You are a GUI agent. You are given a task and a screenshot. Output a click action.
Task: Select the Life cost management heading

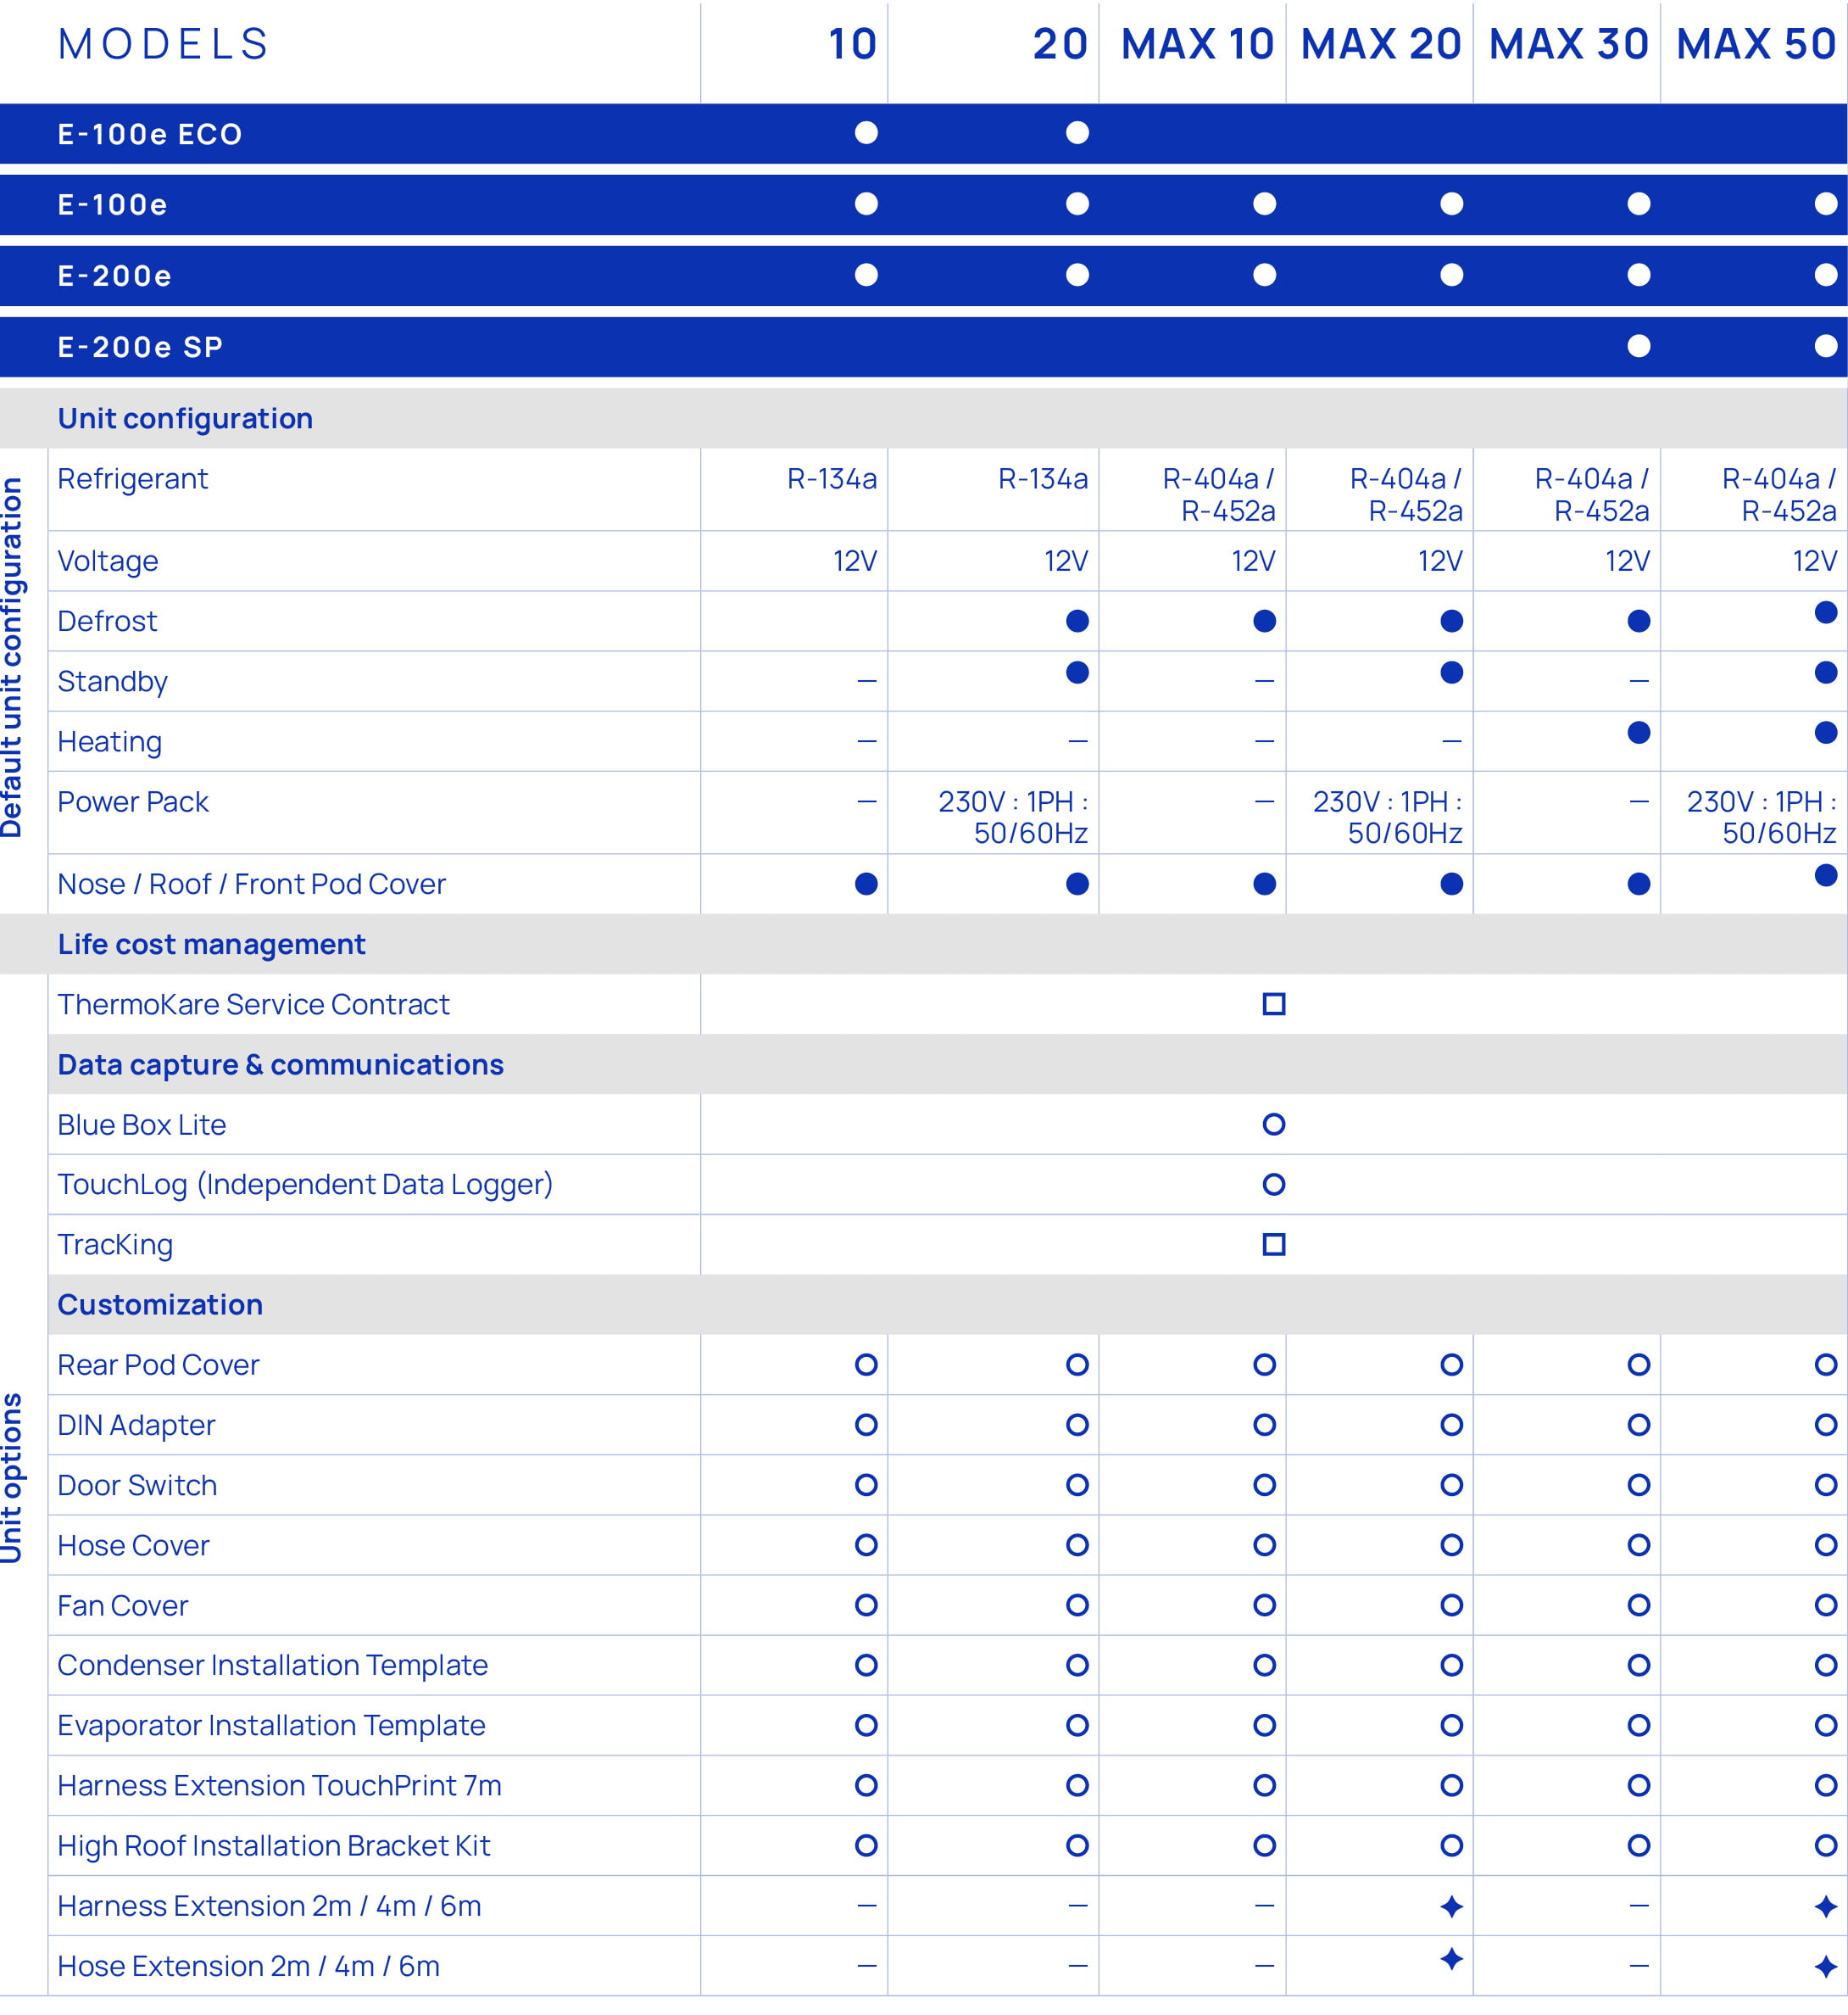tap(211, 945)
